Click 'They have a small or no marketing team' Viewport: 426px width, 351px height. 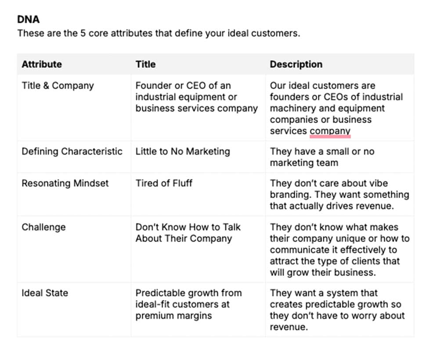[321, 157]
